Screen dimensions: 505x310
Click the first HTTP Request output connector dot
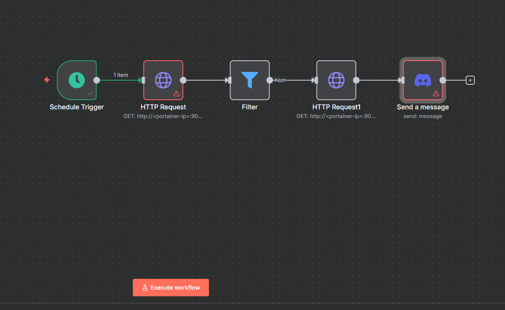pyautogui.click(x=183, y=80)
